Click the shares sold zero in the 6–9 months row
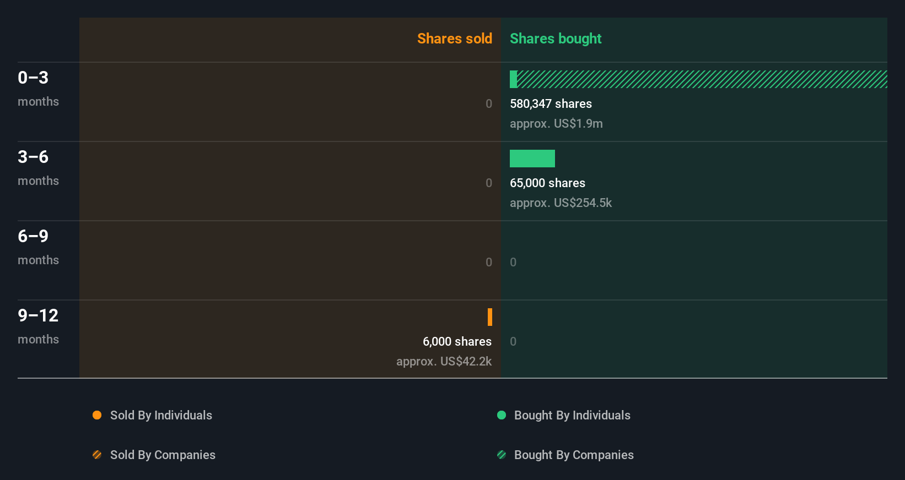 click(x=489, y=262)
